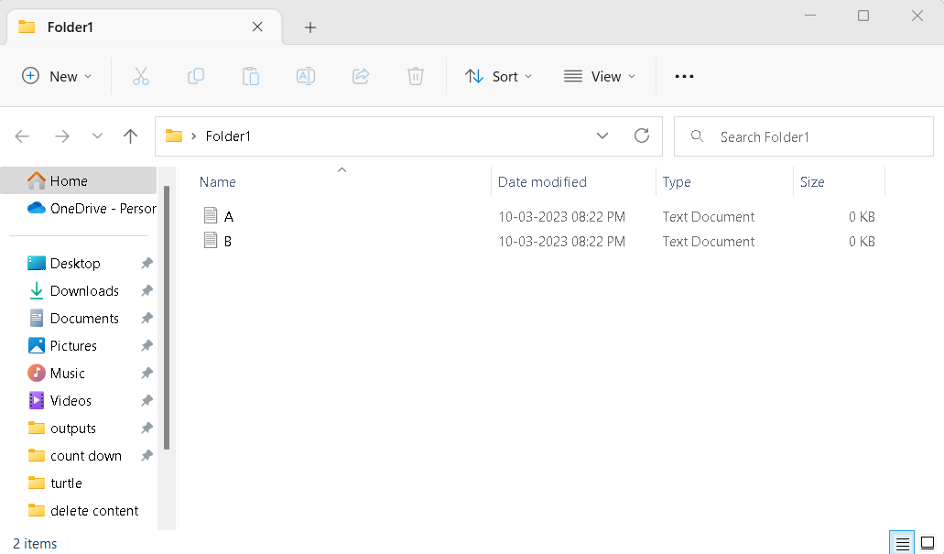This screenshot has height=554, width=944.
Task: Switch to large thumbnails view at bottom right
Action: click(x=928, y=542)
